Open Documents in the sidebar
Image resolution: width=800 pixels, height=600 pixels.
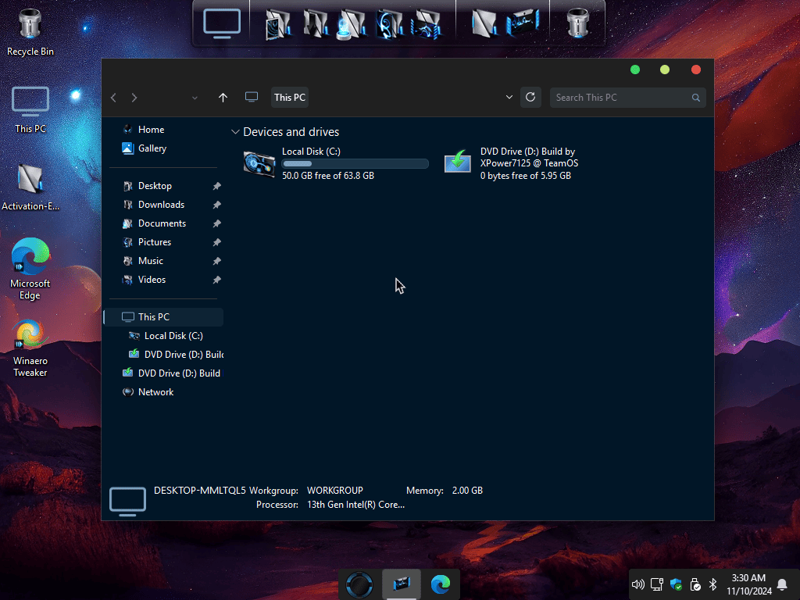pyautogui.click(x=162, y=223)
